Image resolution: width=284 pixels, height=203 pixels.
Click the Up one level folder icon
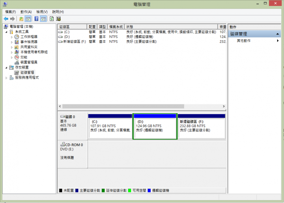tap(21, 19)
